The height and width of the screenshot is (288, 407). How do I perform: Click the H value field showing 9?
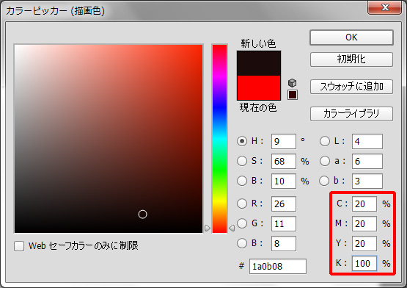284,142
